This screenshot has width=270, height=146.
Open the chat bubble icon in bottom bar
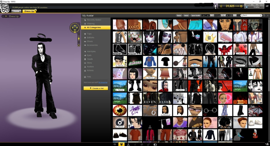coord(115,145)
